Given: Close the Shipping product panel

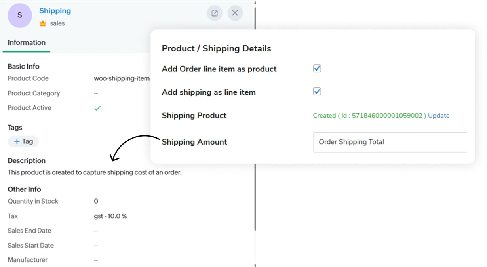Looking at the screenshot, I should pyautogui.click(x=235, y=13).
